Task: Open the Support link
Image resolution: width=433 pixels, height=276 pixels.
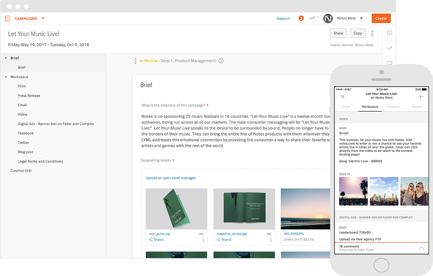Action: tap(283, 19)
